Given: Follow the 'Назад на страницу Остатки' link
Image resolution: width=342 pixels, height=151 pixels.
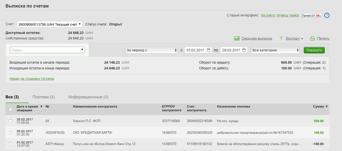Looking at the screenshot, I should pos(32,79).
